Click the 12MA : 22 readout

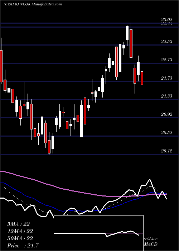click(20, 231)
